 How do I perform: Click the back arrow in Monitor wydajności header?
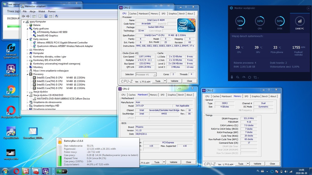tap(308, 8)
